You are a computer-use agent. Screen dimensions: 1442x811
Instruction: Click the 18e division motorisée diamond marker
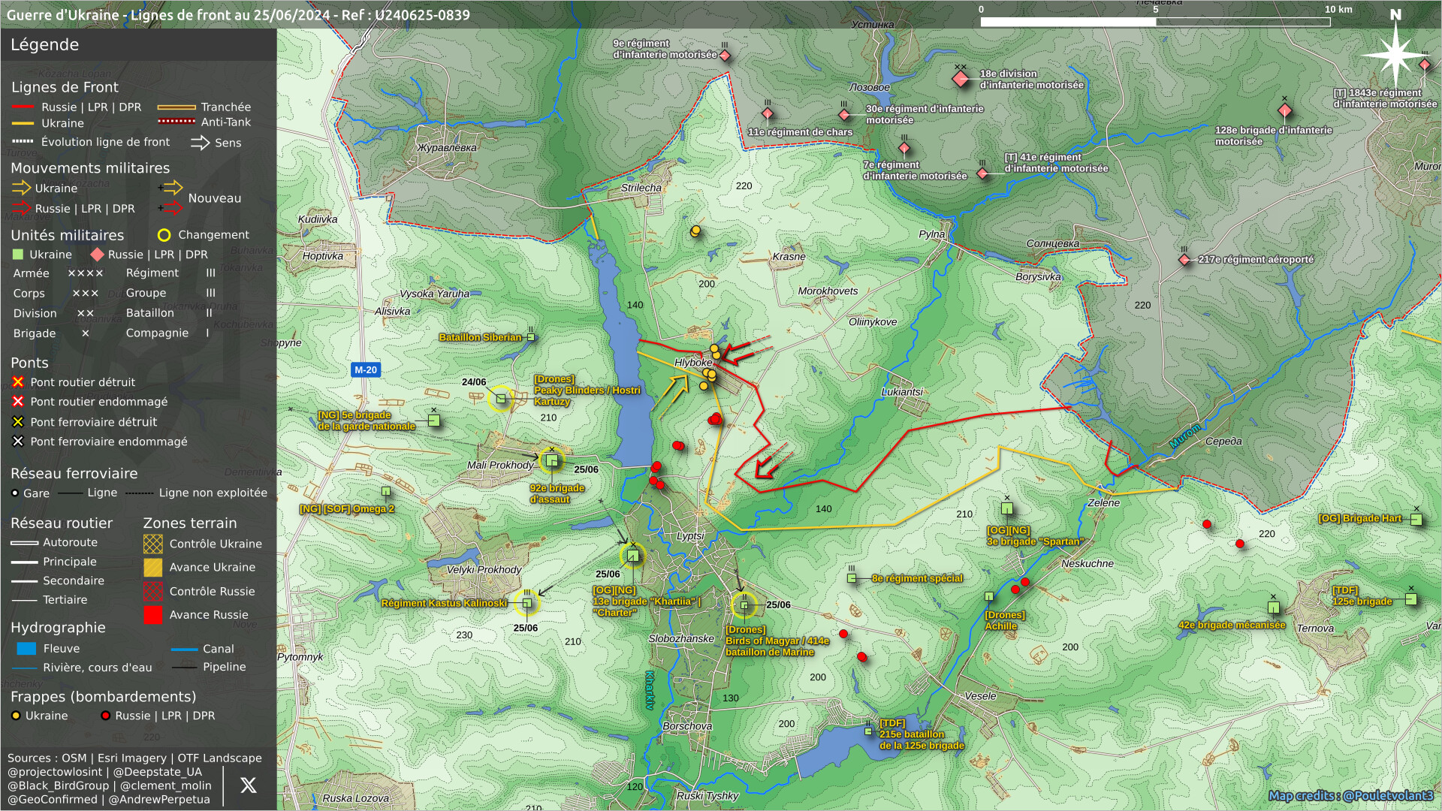960,79
